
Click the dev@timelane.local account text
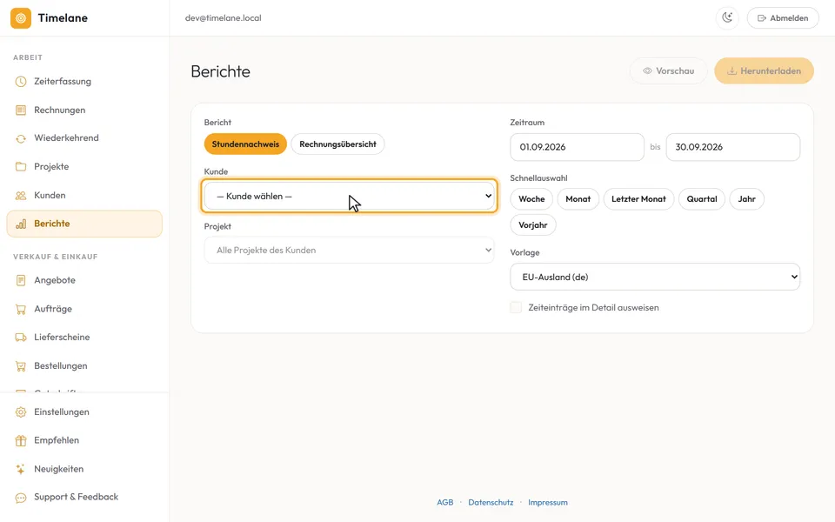click(x=224, y=18)
